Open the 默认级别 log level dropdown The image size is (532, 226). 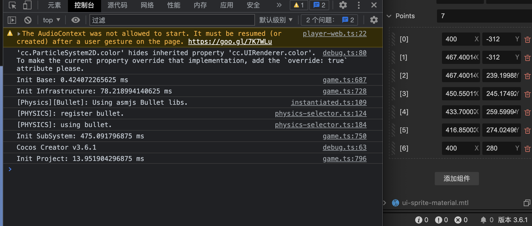tap(276, 20)
